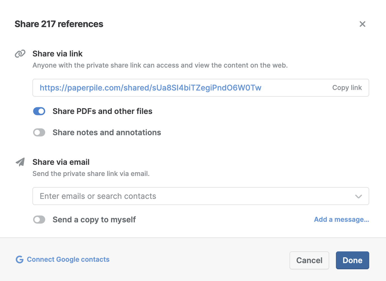Image resolution: width=386 pixels, height=281 pixels.
Task: Expand the email contacts dropdown chevron
Action: pyautogui.click(x=359, y=196)
